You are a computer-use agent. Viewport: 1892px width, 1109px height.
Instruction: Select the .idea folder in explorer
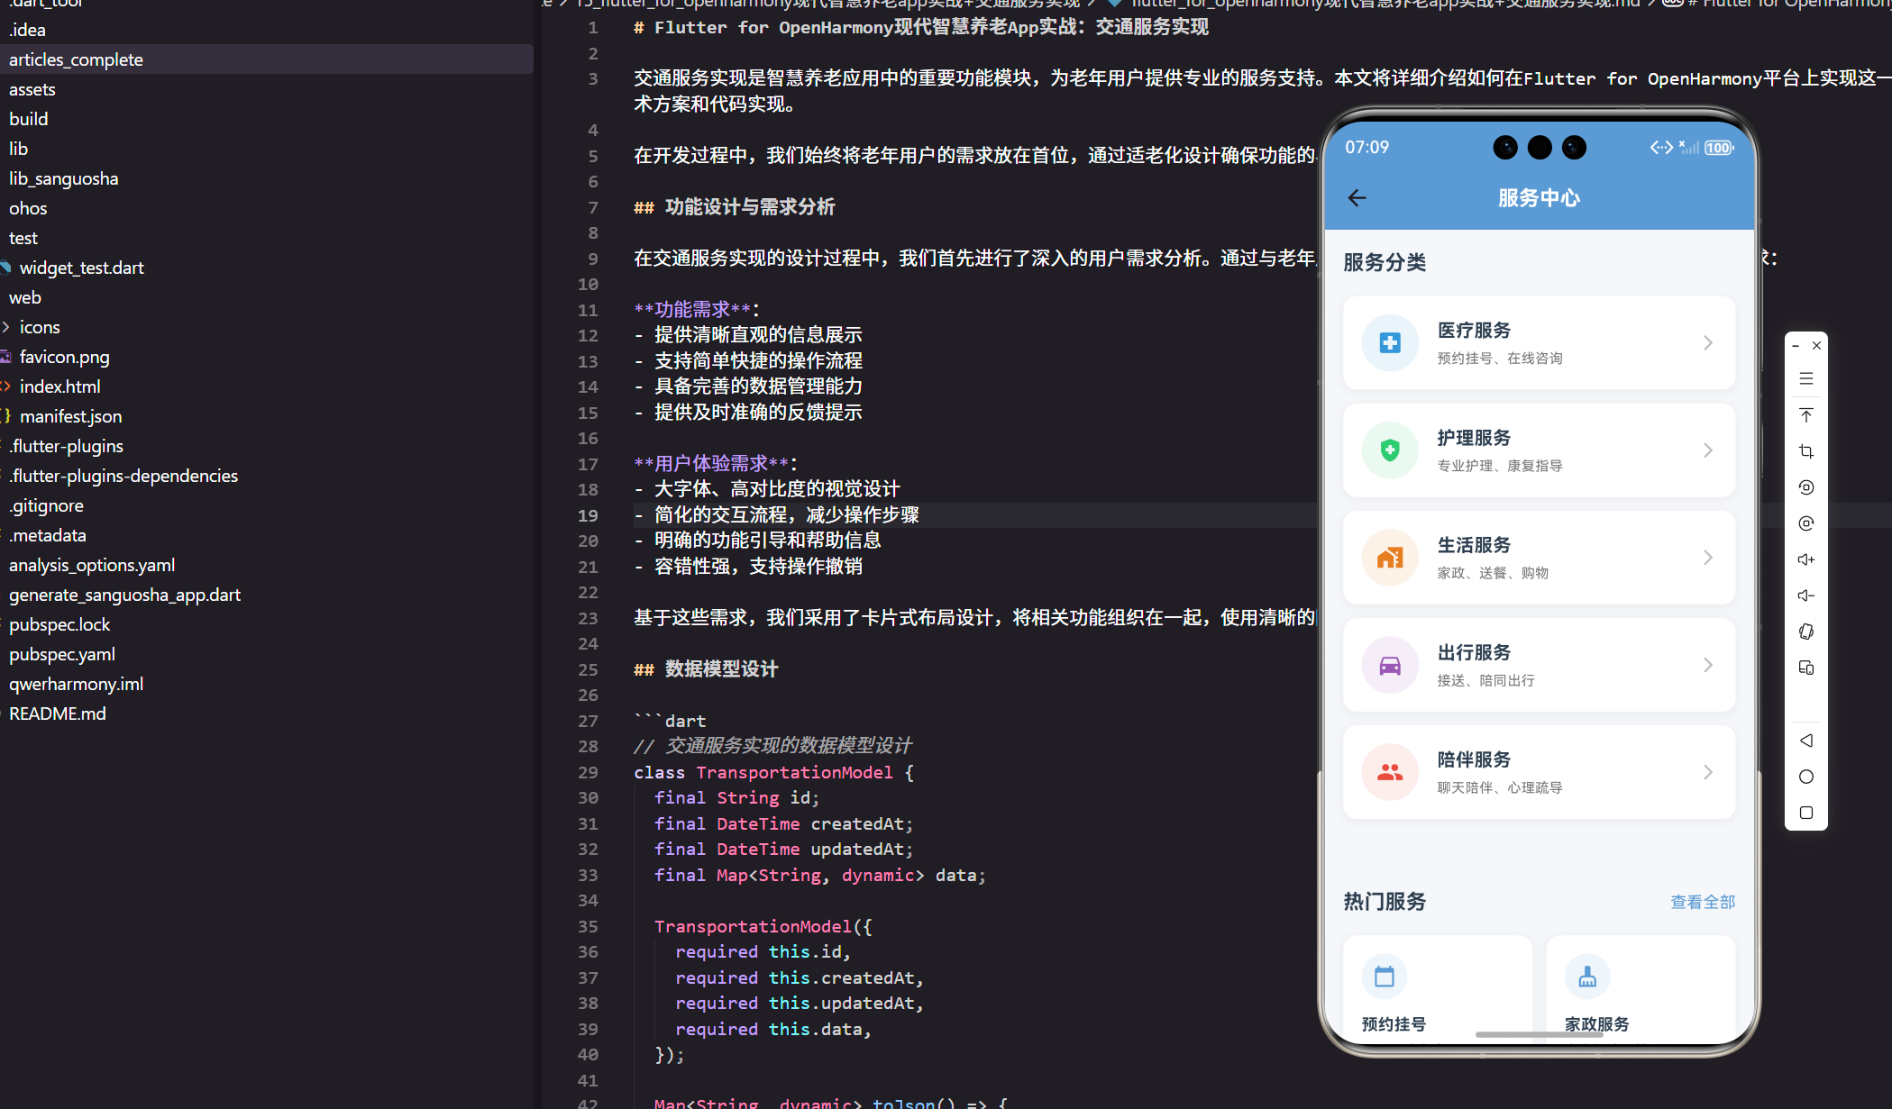tap(267, 30)
